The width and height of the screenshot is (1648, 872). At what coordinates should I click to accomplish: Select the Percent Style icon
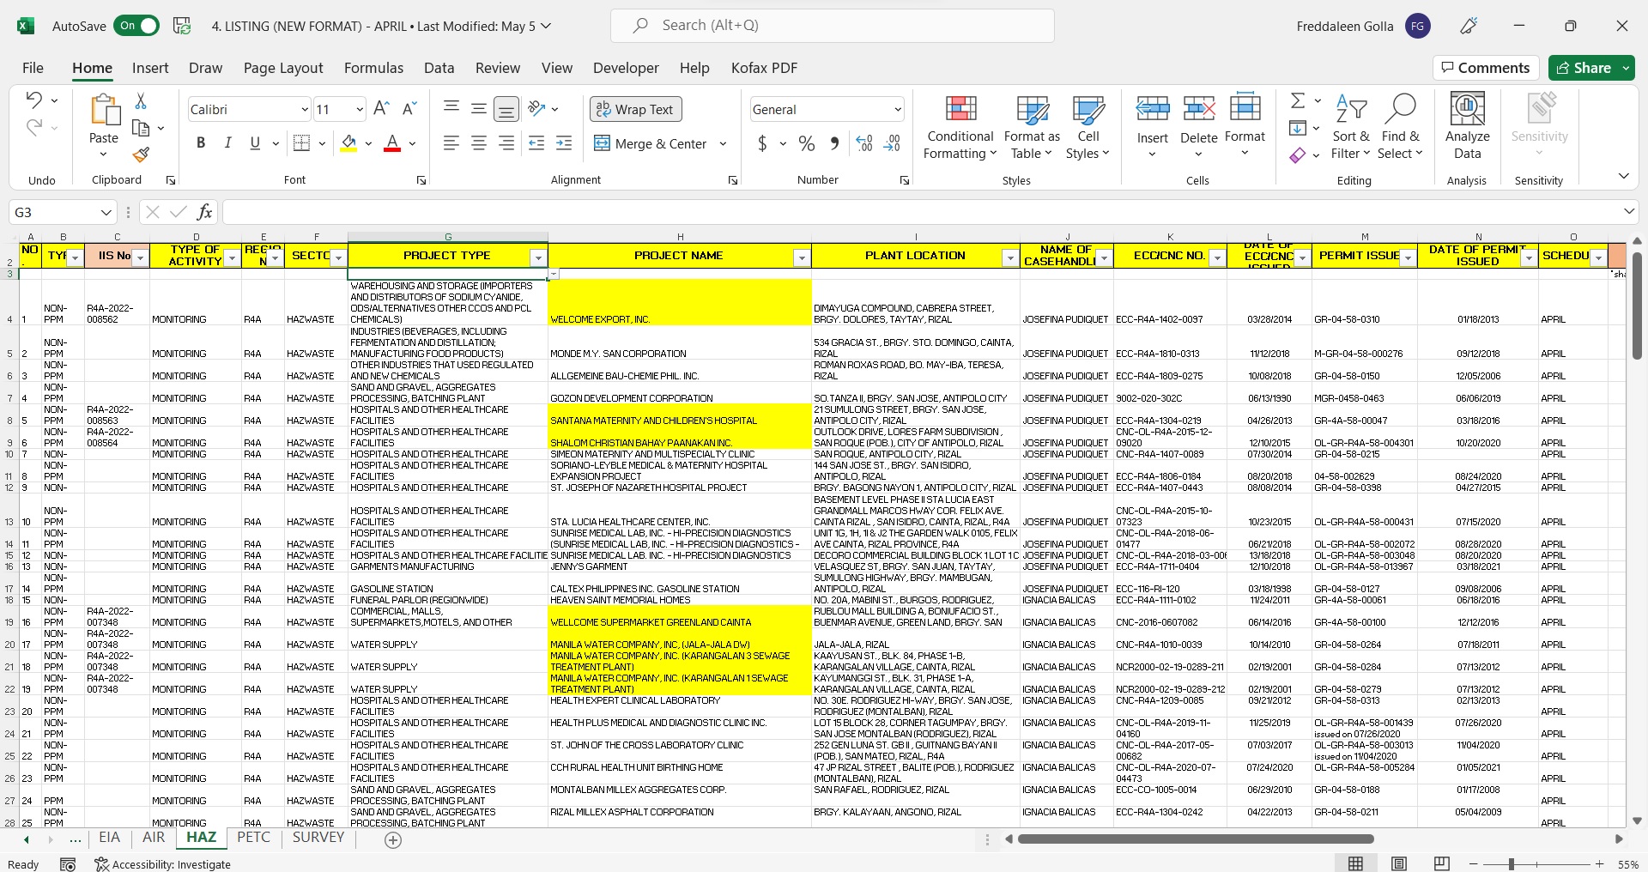tap(806, 143)
